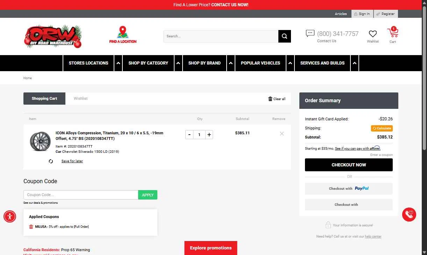
Task: Click Checkout with PayPal button
Action: point(349,188)
